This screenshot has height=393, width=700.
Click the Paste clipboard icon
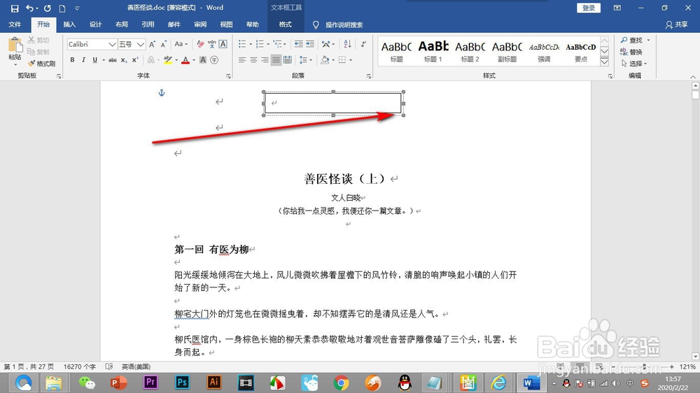(15, 45)
